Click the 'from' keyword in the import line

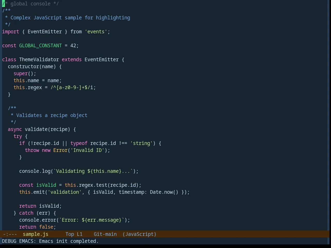(x=76, y=32)
